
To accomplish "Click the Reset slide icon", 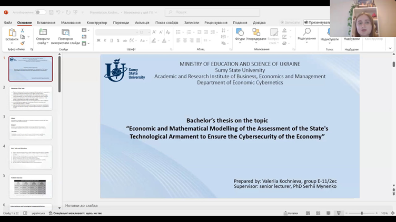I will point(84,37).
